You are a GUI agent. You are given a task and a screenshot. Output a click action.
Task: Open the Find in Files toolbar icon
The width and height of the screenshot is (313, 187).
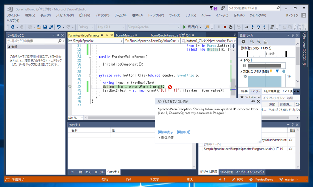[207, 27]
